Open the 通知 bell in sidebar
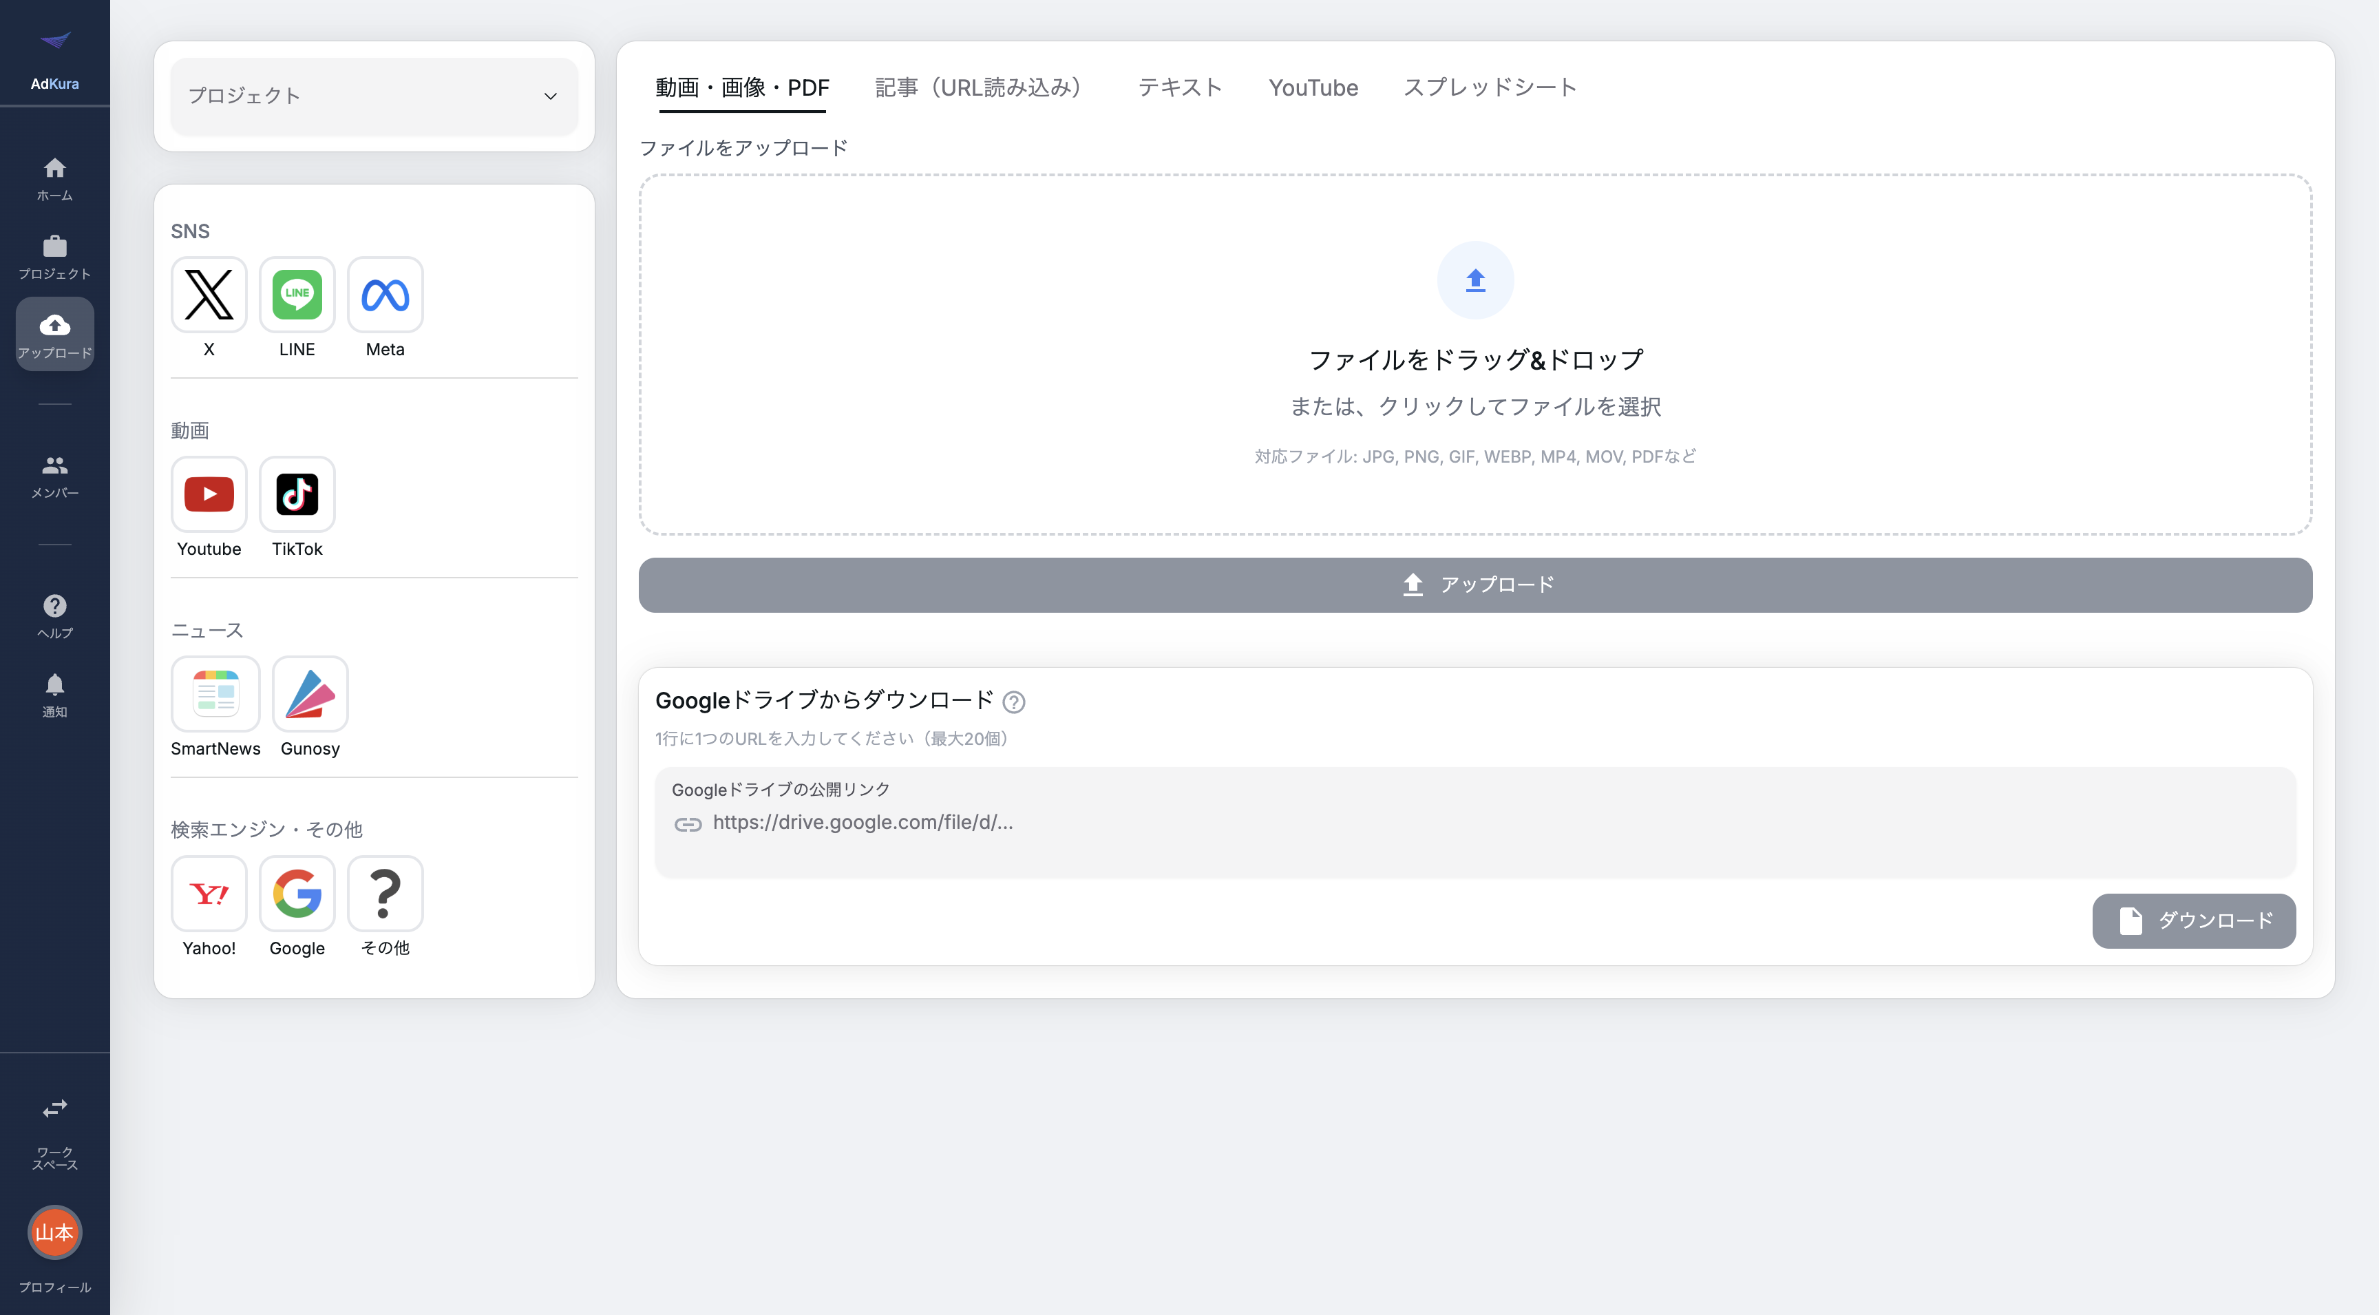This screenshot has width=2379, height=1315. click(x=54, y=695)
